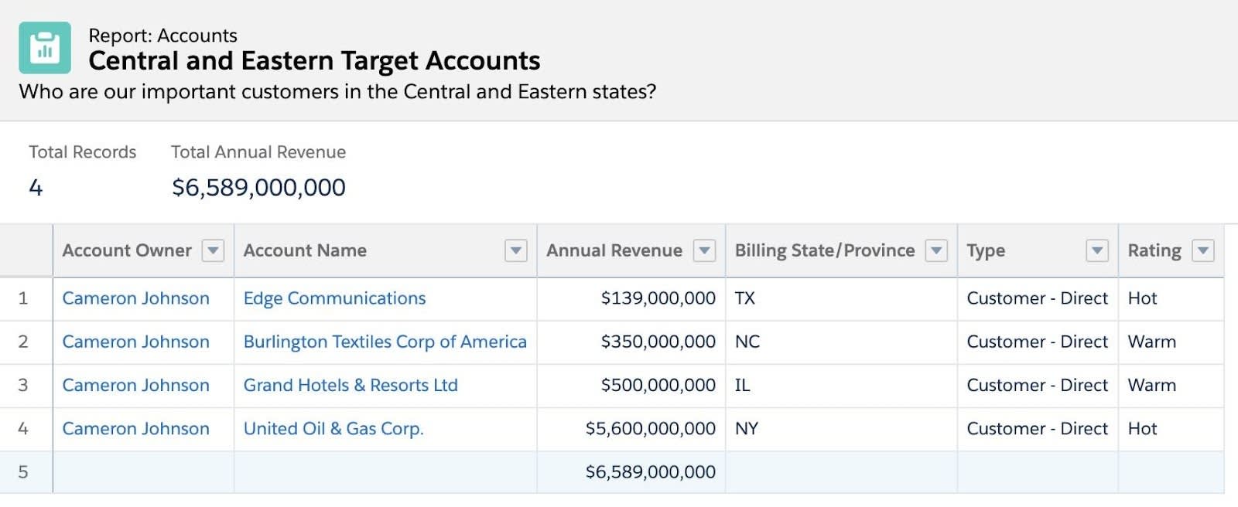The height and width of the screenshot is (507, 1238).
Task: Expand the Type column dropdown arrow
Action: coord(1097,250)
